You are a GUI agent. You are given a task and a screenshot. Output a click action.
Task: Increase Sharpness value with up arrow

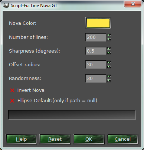[x=109, y=49]
